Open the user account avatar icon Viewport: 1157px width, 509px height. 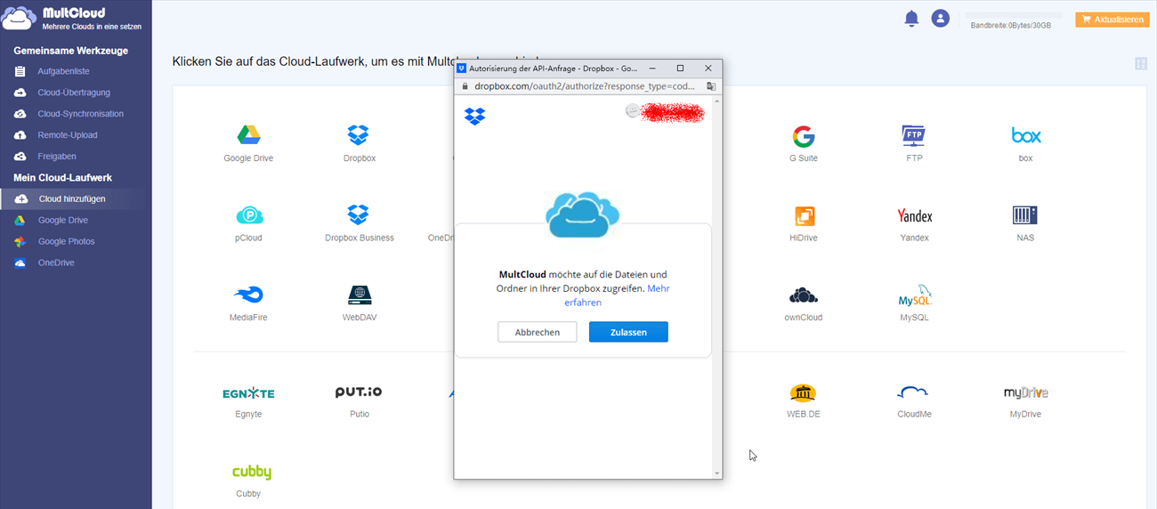pyautogui.click(x=941, y=19)
